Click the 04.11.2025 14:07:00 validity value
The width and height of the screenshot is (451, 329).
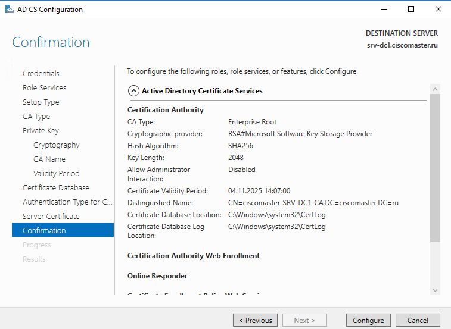259,191
